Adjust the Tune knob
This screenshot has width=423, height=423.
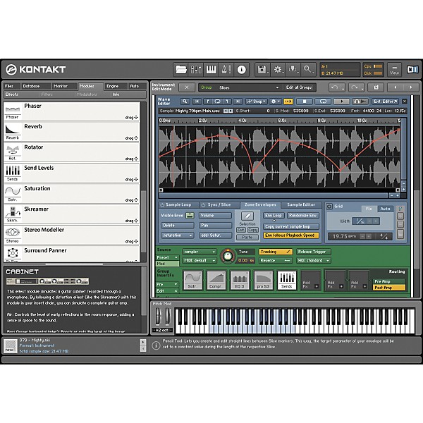[x=228, y=255]
